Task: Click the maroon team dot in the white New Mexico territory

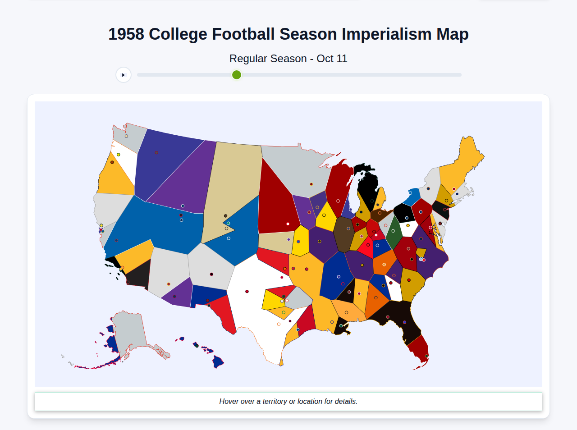Action: point(247,291)
